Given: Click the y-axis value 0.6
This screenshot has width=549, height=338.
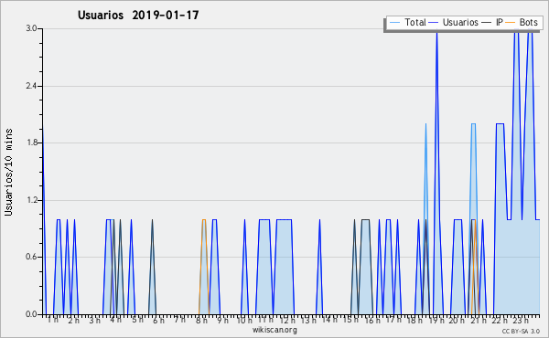Looking at the screenshot, I should coord(31,257).
